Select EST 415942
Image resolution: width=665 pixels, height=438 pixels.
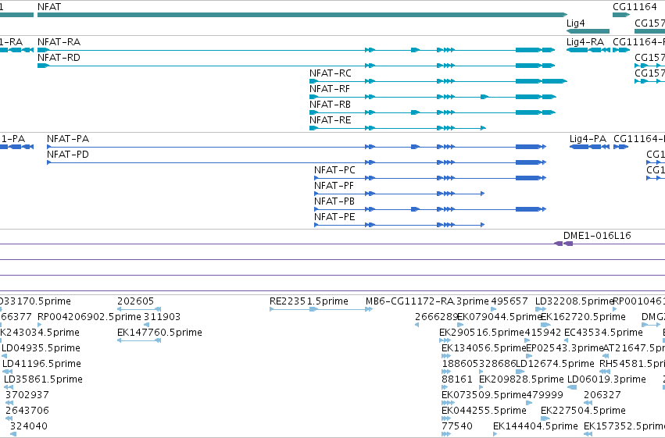pyautogui.click(x=543, y=333)
